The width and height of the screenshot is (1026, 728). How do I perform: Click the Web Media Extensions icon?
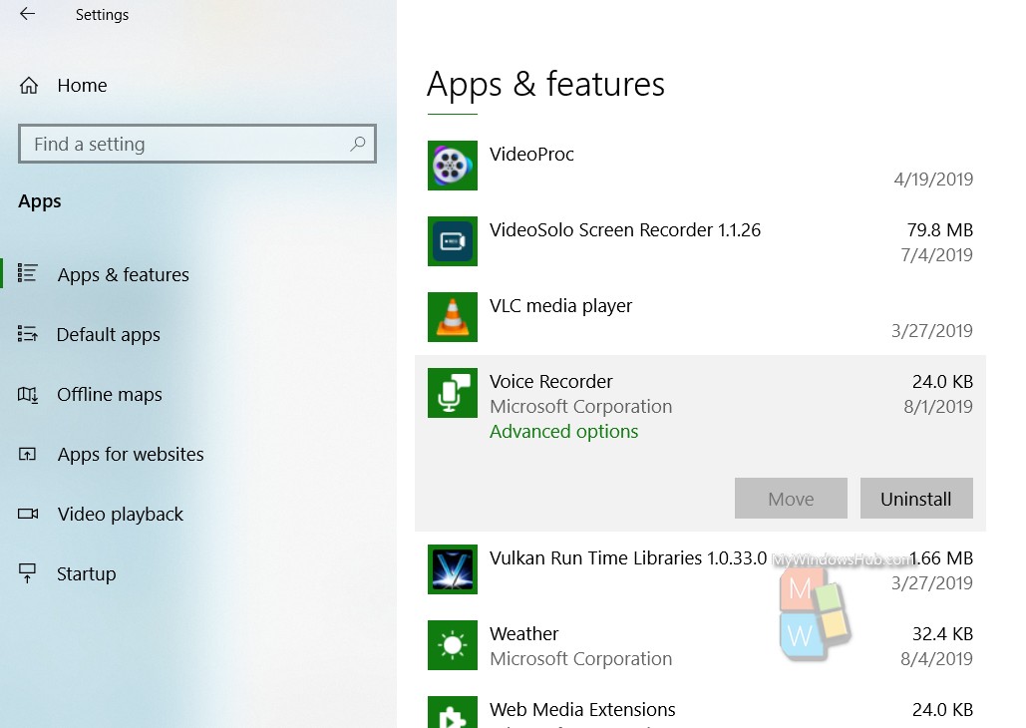(x=452, y=712)
